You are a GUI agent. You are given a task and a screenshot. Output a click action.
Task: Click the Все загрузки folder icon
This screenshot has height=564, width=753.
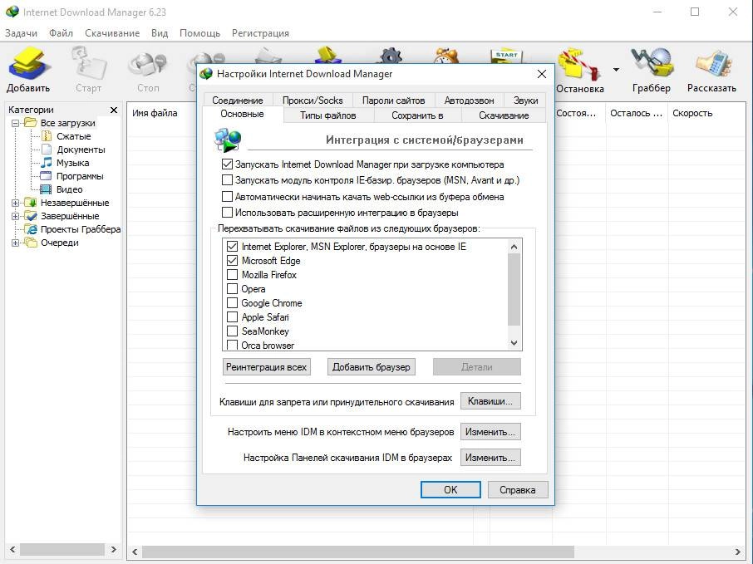tap(31, 123)
